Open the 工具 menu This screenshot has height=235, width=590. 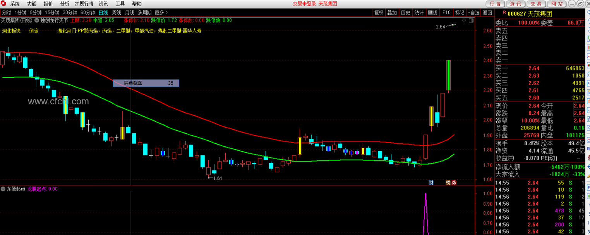(x=120, y=3)
